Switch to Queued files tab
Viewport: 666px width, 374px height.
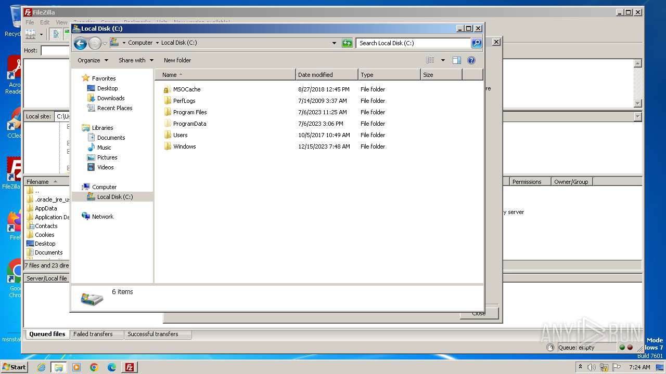(47, 334)
